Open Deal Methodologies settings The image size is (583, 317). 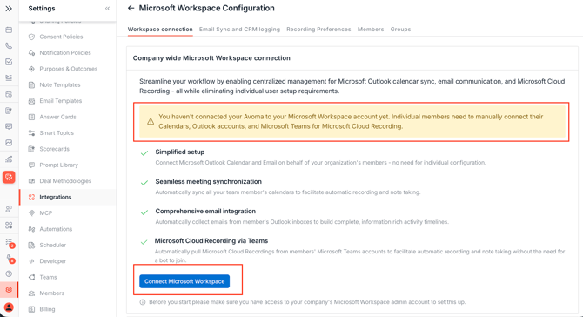tap(65, 181)
